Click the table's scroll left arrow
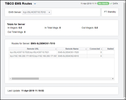Viewport: 126px width, 100px height. pyautogui.click(x=10, y=79)
